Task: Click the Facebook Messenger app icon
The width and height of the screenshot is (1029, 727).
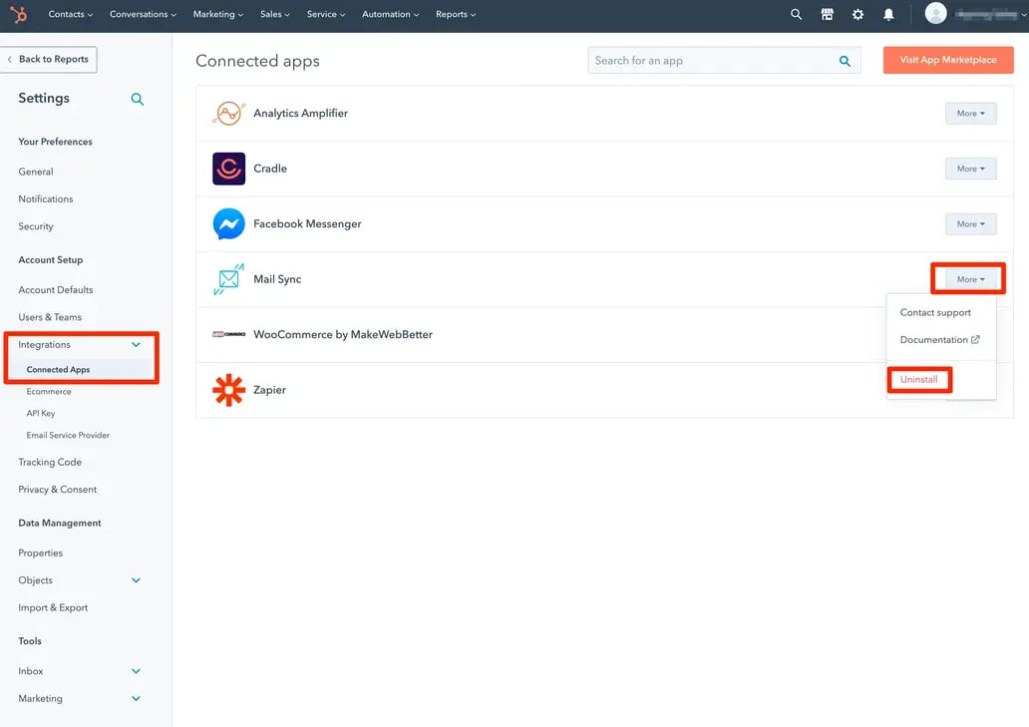Action: (228, 224)
